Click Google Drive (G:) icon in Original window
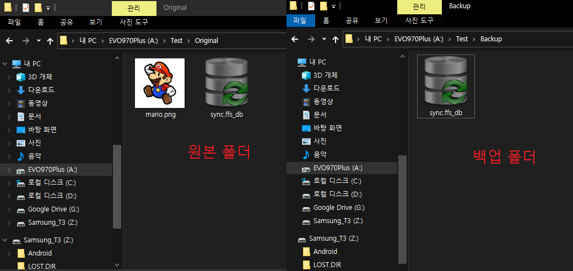Screen dimensions: 573x271 point(21,210)
